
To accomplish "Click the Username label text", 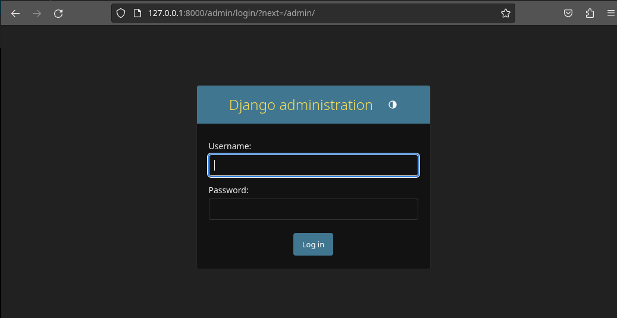I will click(230, 146).
